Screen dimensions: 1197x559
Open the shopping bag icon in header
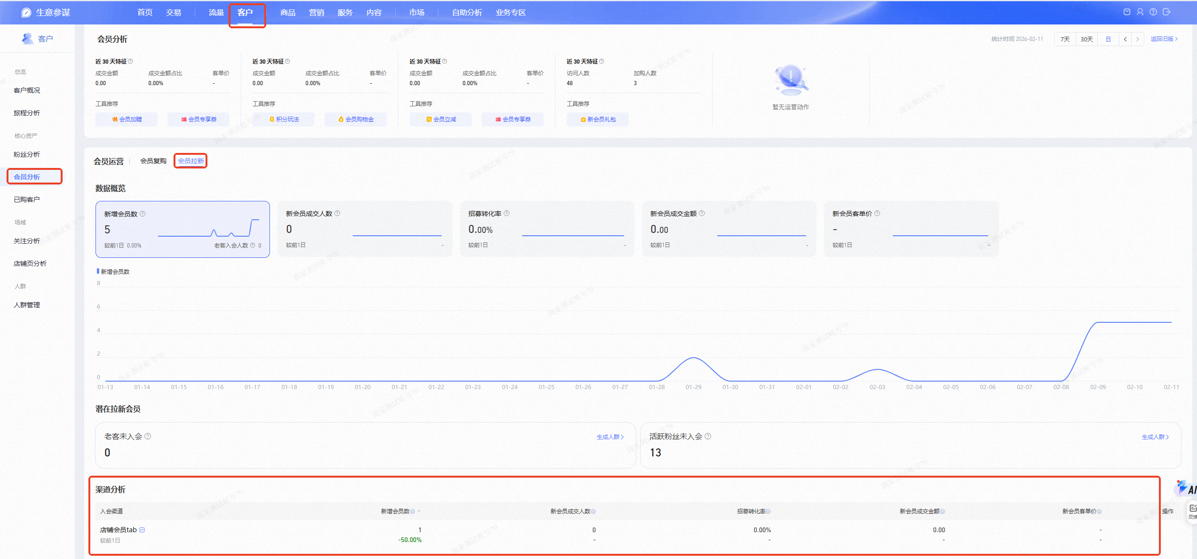(x=1127, y=12)
